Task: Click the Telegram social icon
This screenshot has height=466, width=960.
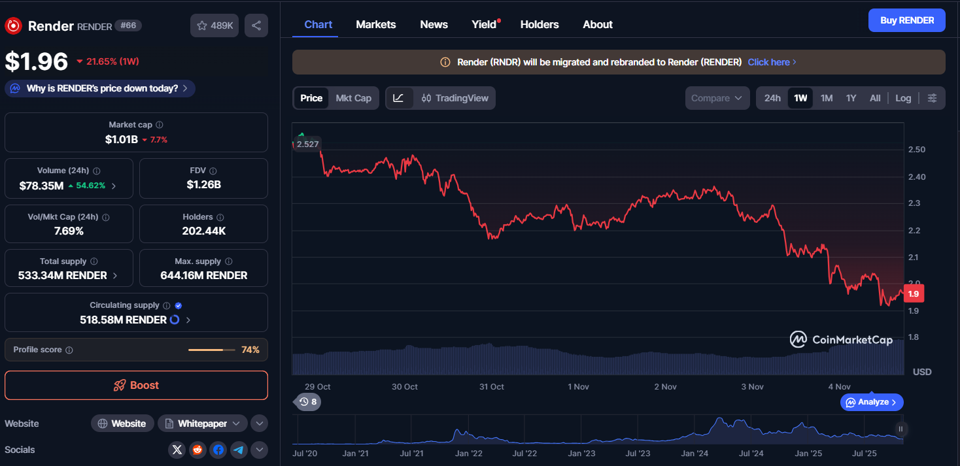Action: coord(238,450)
